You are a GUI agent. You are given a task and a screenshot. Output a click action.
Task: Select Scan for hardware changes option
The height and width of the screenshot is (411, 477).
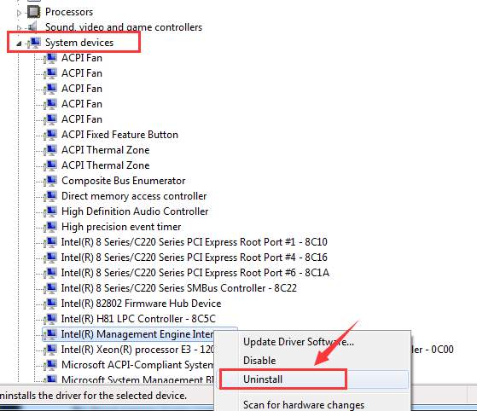[304, 405]
